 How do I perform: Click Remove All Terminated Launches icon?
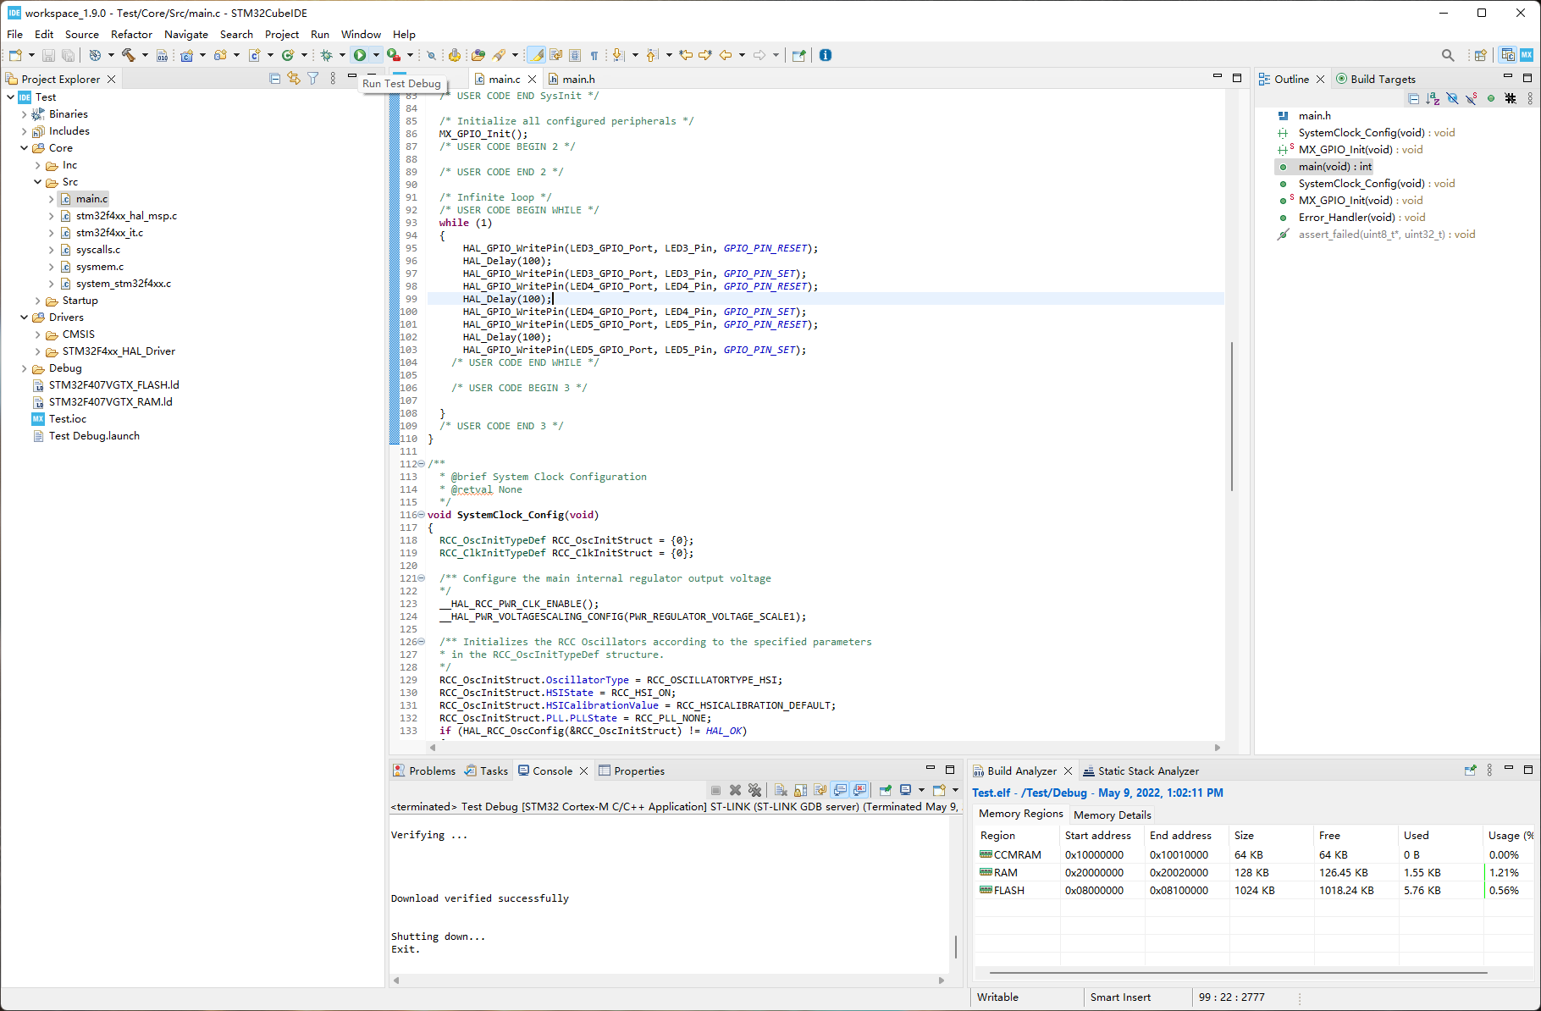pyautogui.click(x=754, y=790)
